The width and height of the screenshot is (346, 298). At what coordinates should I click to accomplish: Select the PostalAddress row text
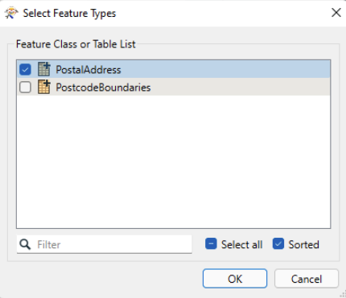pyautogui.click(x=89, y=70)
